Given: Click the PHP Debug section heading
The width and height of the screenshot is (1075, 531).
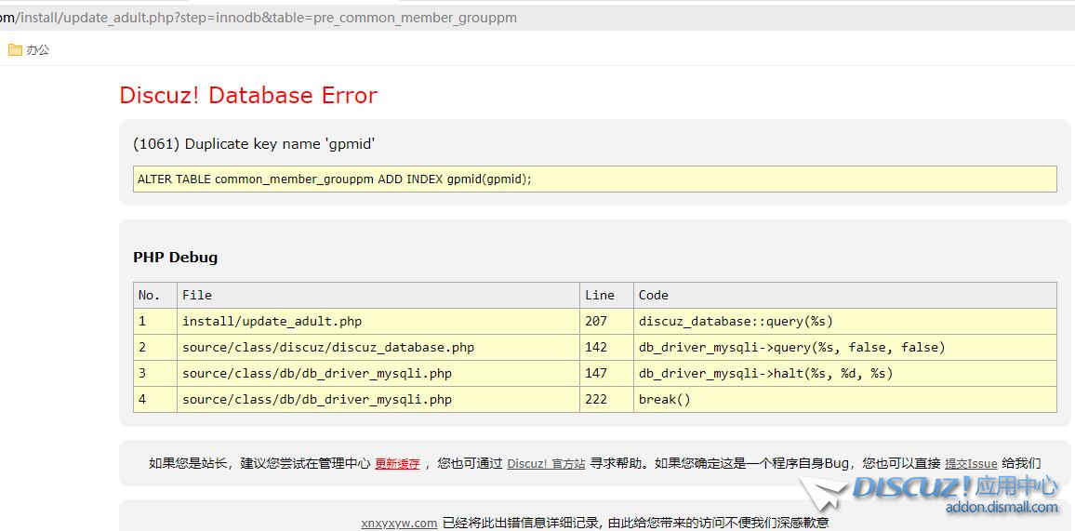Looking at the screenshot, I should click(x=175, y=258).
